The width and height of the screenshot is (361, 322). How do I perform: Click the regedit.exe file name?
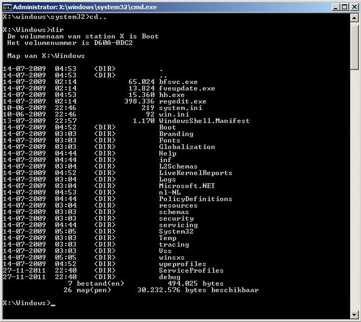pyautogui.click(x=183, y=101)
